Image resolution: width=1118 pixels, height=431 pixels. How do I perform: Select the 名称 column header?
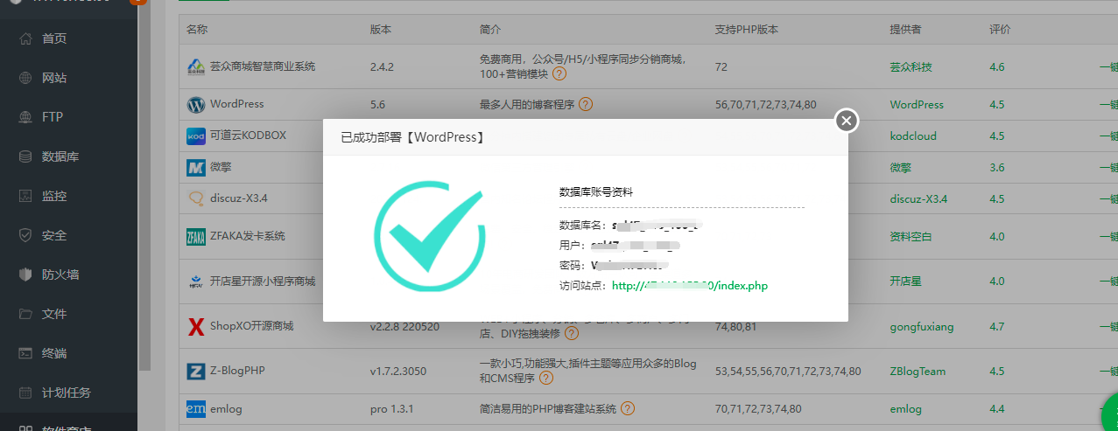click(x=197, y=29)
